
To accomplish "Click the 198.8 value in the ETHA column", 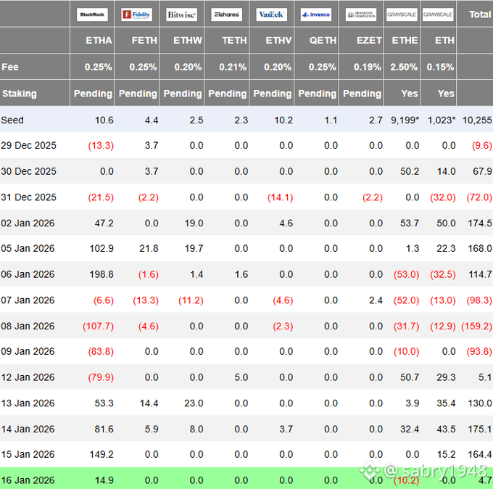I will [101, 274].
